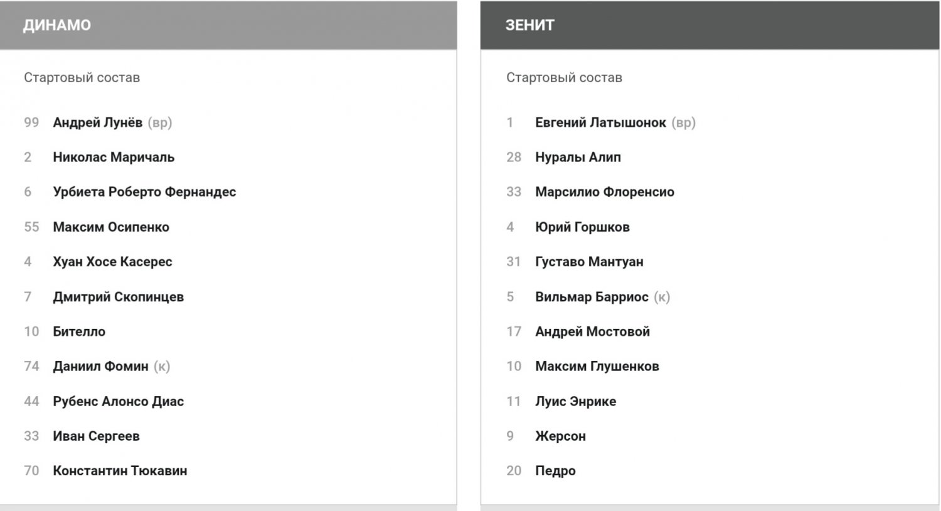
Task: Click the ДИНАМО team header
Action: point(57,25)
